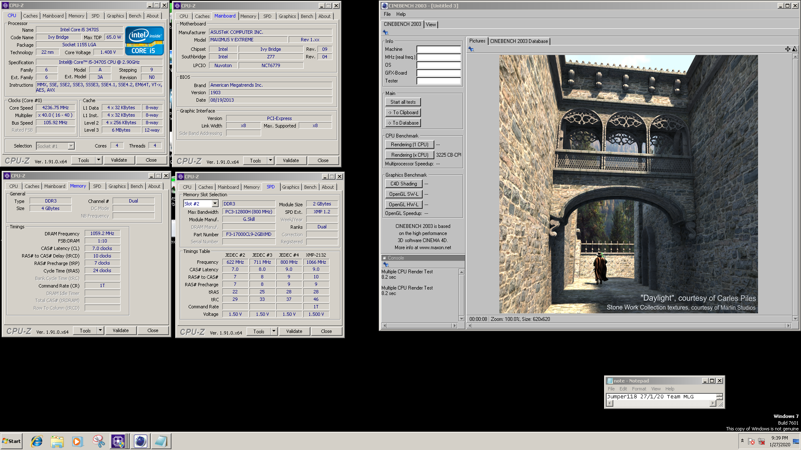Screen dimensions: 801x450
Task: Click Validate in the CPU-Z CPU window
Action: coord(119,160)
